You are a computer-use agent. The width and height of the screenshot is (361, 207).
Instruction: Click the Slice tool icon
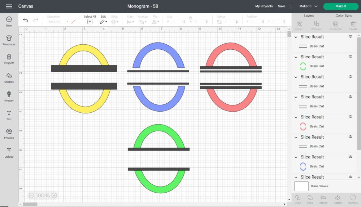click(298, 199)
